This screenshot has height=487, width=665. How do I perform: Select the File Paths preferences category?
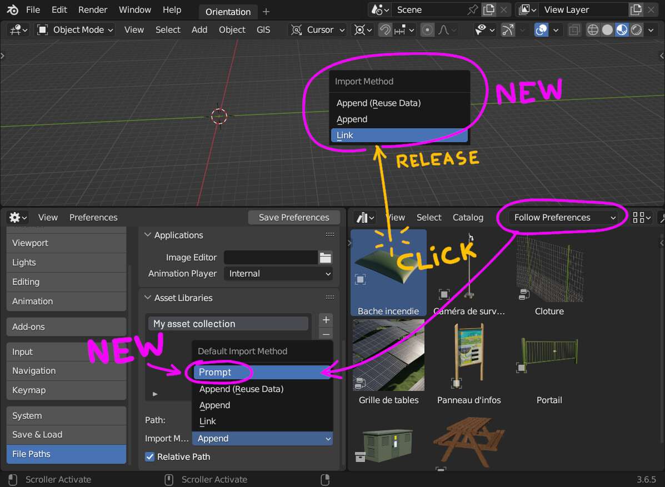66,454
